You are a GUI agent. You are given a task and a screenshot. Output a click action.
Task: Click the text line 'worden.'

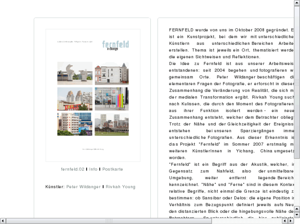pyautogui.click(x=177, y=158)
